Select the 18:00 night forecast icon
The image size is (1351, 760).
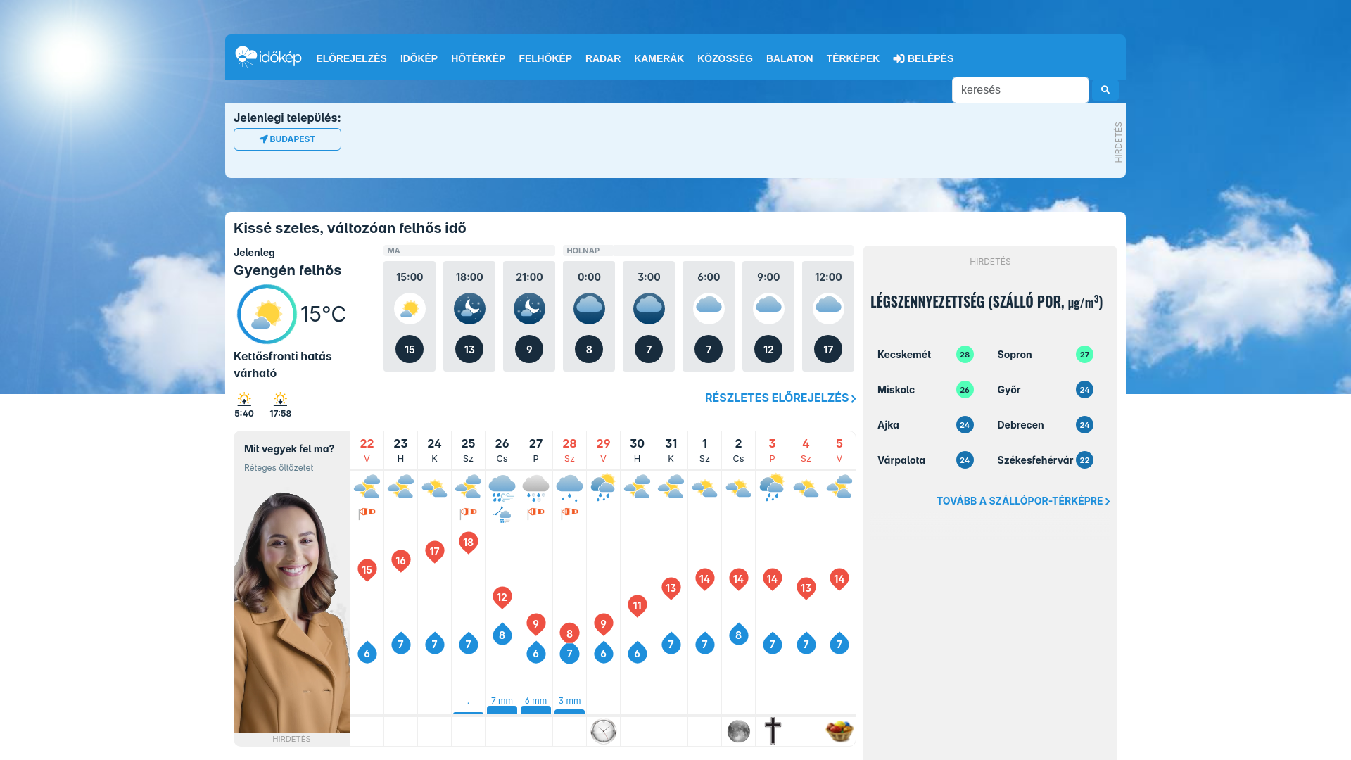469,308
